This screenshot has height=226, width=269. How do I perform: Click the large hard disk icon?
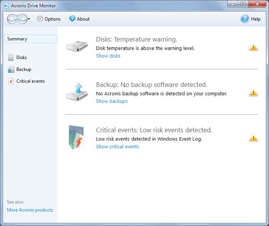pos(77,46)
